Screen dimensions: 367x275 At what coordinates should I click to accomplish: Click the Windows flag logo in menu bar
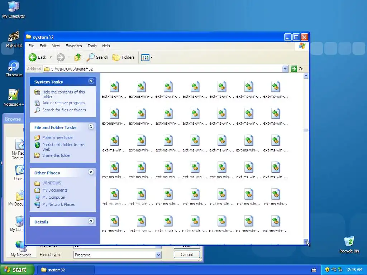click(302, 45)
